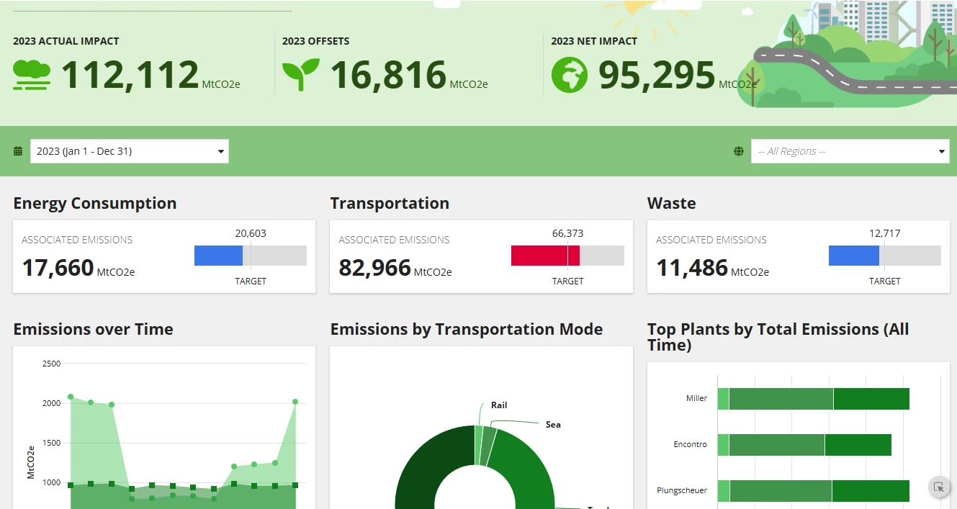Click the 12,717 target value
This screenshot has width=957, height=509.
pyautogui.click(x=884, y=233)
